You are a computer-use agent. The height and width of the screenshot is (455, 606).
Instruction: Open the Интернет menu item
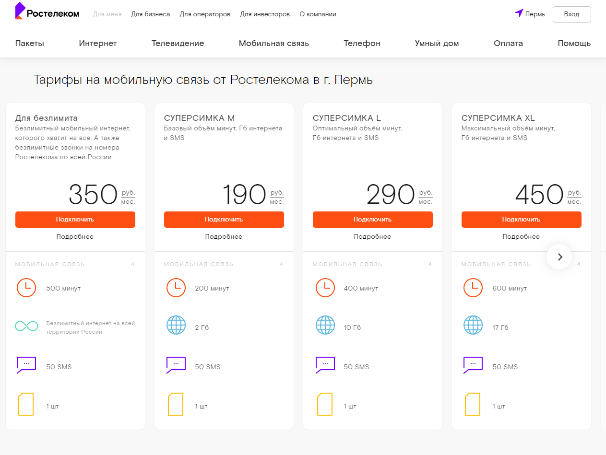[x=98, y=44]
